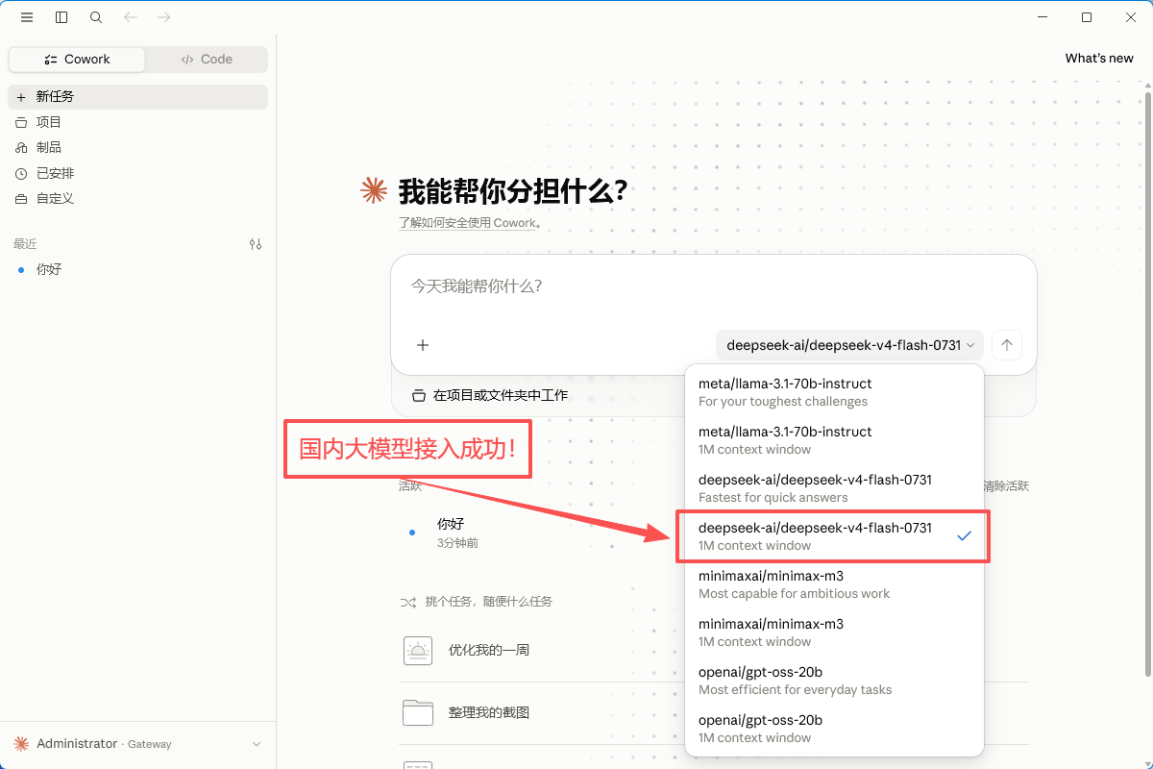Open the recent 你好 conversation in sidebar

tap(138, 269)
